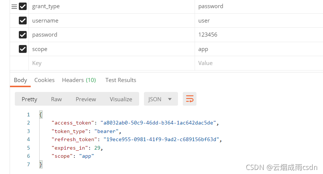The width and height of the screenshot is (323, 174).
Task: Open the JSON format dropdown
Action: point(161,99)
